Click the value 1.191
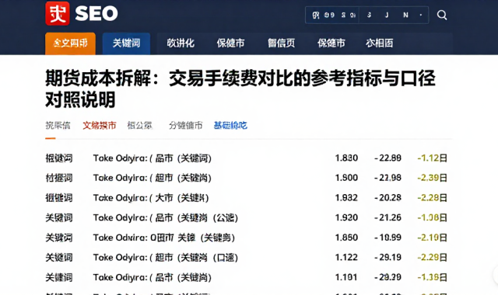The height and width of the screenshot is (295, 498). pos(346,278)
